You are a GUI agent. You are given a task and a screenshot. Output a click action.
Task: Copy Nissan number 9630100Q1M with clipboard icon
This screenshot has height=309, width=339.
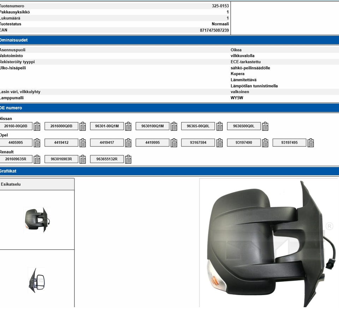(x=174, y=126)
